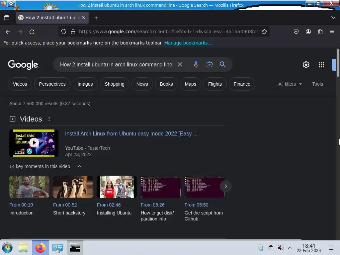This screenshot has width=340, height=255.
Task: Filter results by News
Action: [142, 84]
